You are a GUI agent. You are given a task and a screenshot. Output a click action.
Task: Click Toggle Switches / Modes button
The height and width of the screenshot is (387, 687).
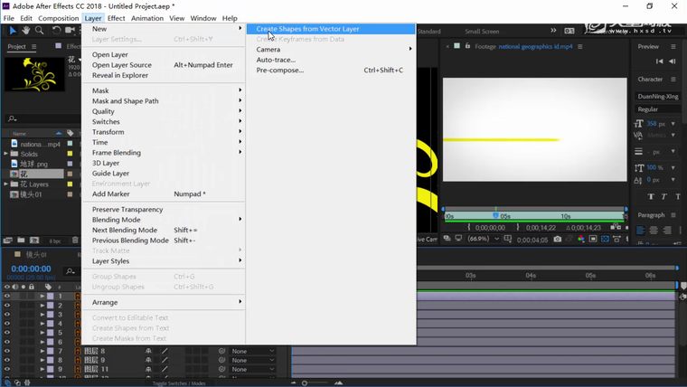click(x=178, y=383)
